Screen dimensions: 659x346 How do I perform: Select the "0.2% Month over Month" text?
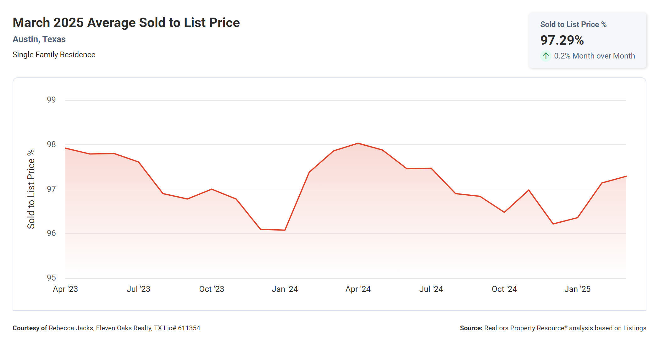click(594, 56)
